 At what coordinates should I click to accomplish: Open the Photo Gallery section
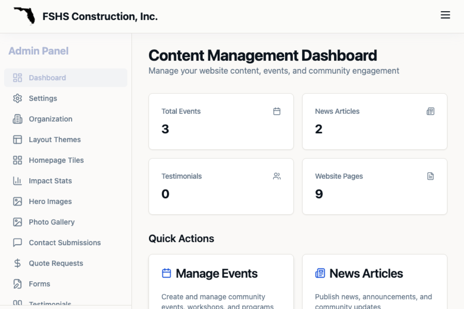tap(52, 222)
